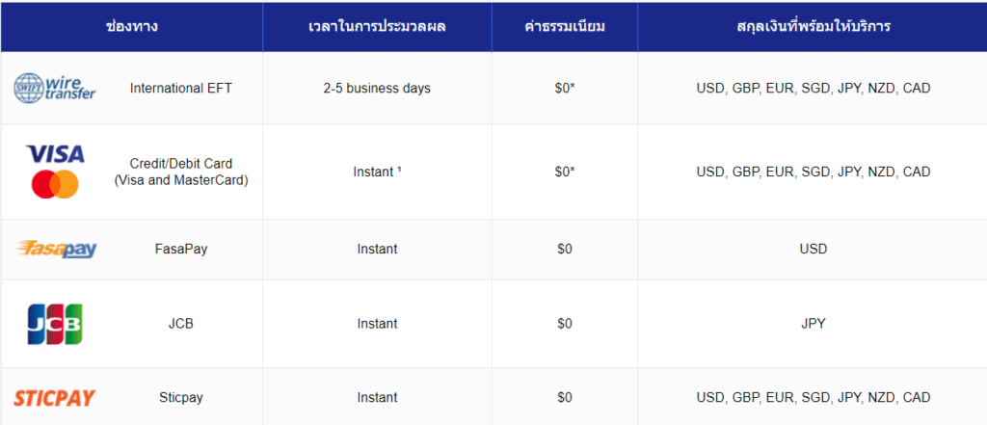The width and height of the screenshot is (987, 425).
Task: Click the Sticpay method name text
Action: (x=181, y=397)
